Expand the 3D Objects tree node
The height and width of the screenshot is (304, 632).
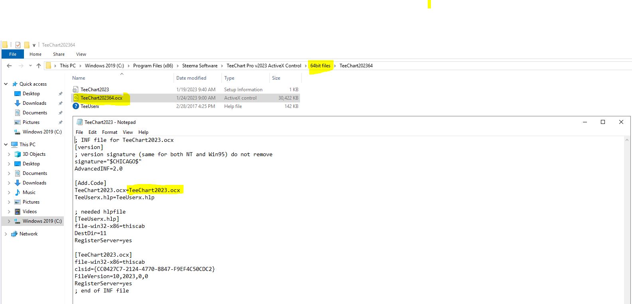(x=9, y=154)
